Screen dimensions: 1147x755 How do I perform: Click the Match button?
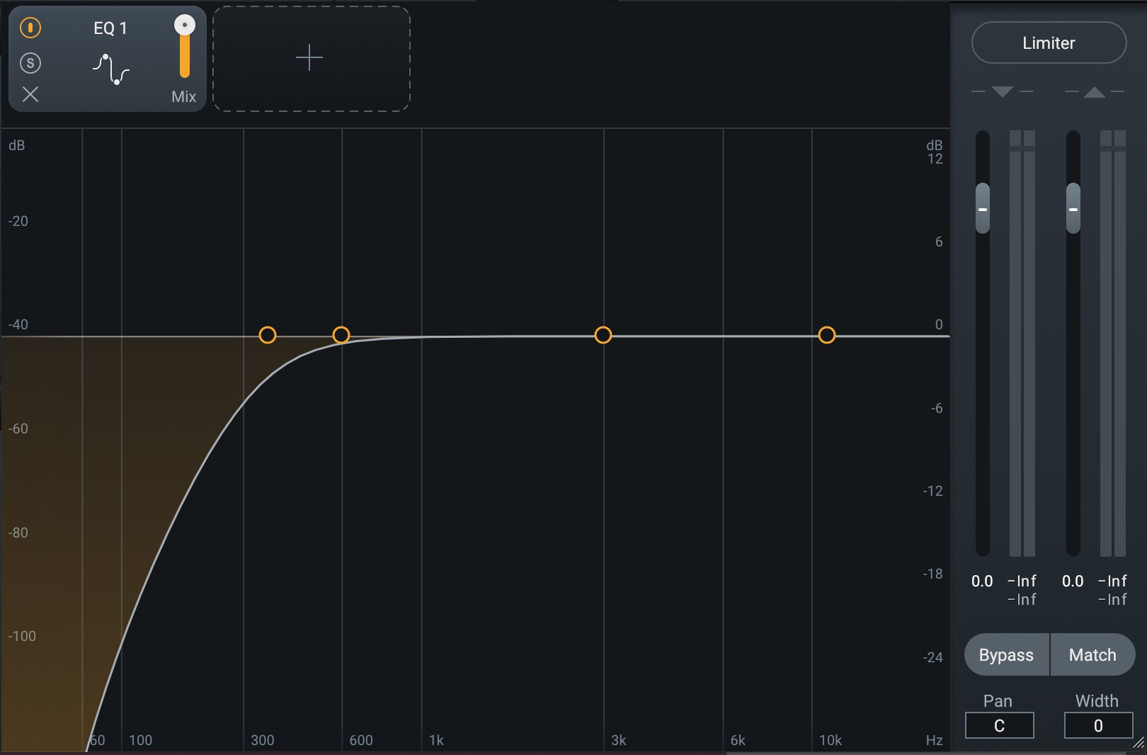[x=1092, y=654]
